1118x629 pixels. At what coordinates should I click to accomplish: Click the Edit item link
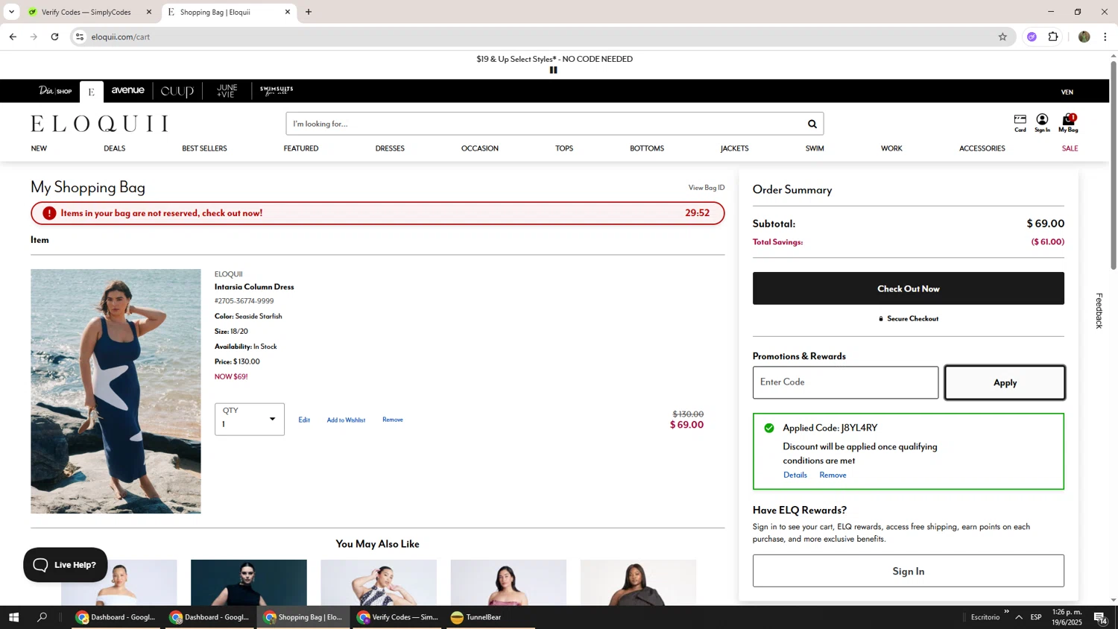point(304,420)
